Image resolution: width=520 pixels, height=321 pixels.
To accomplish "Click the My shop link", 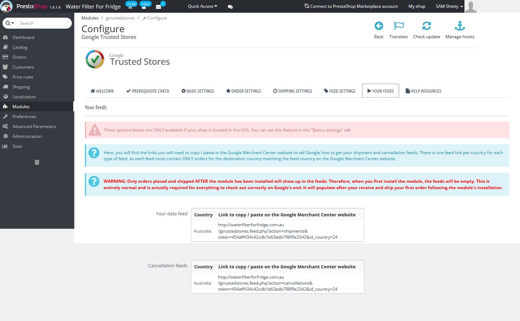I will pyautogui.click(x=417, y=6).
